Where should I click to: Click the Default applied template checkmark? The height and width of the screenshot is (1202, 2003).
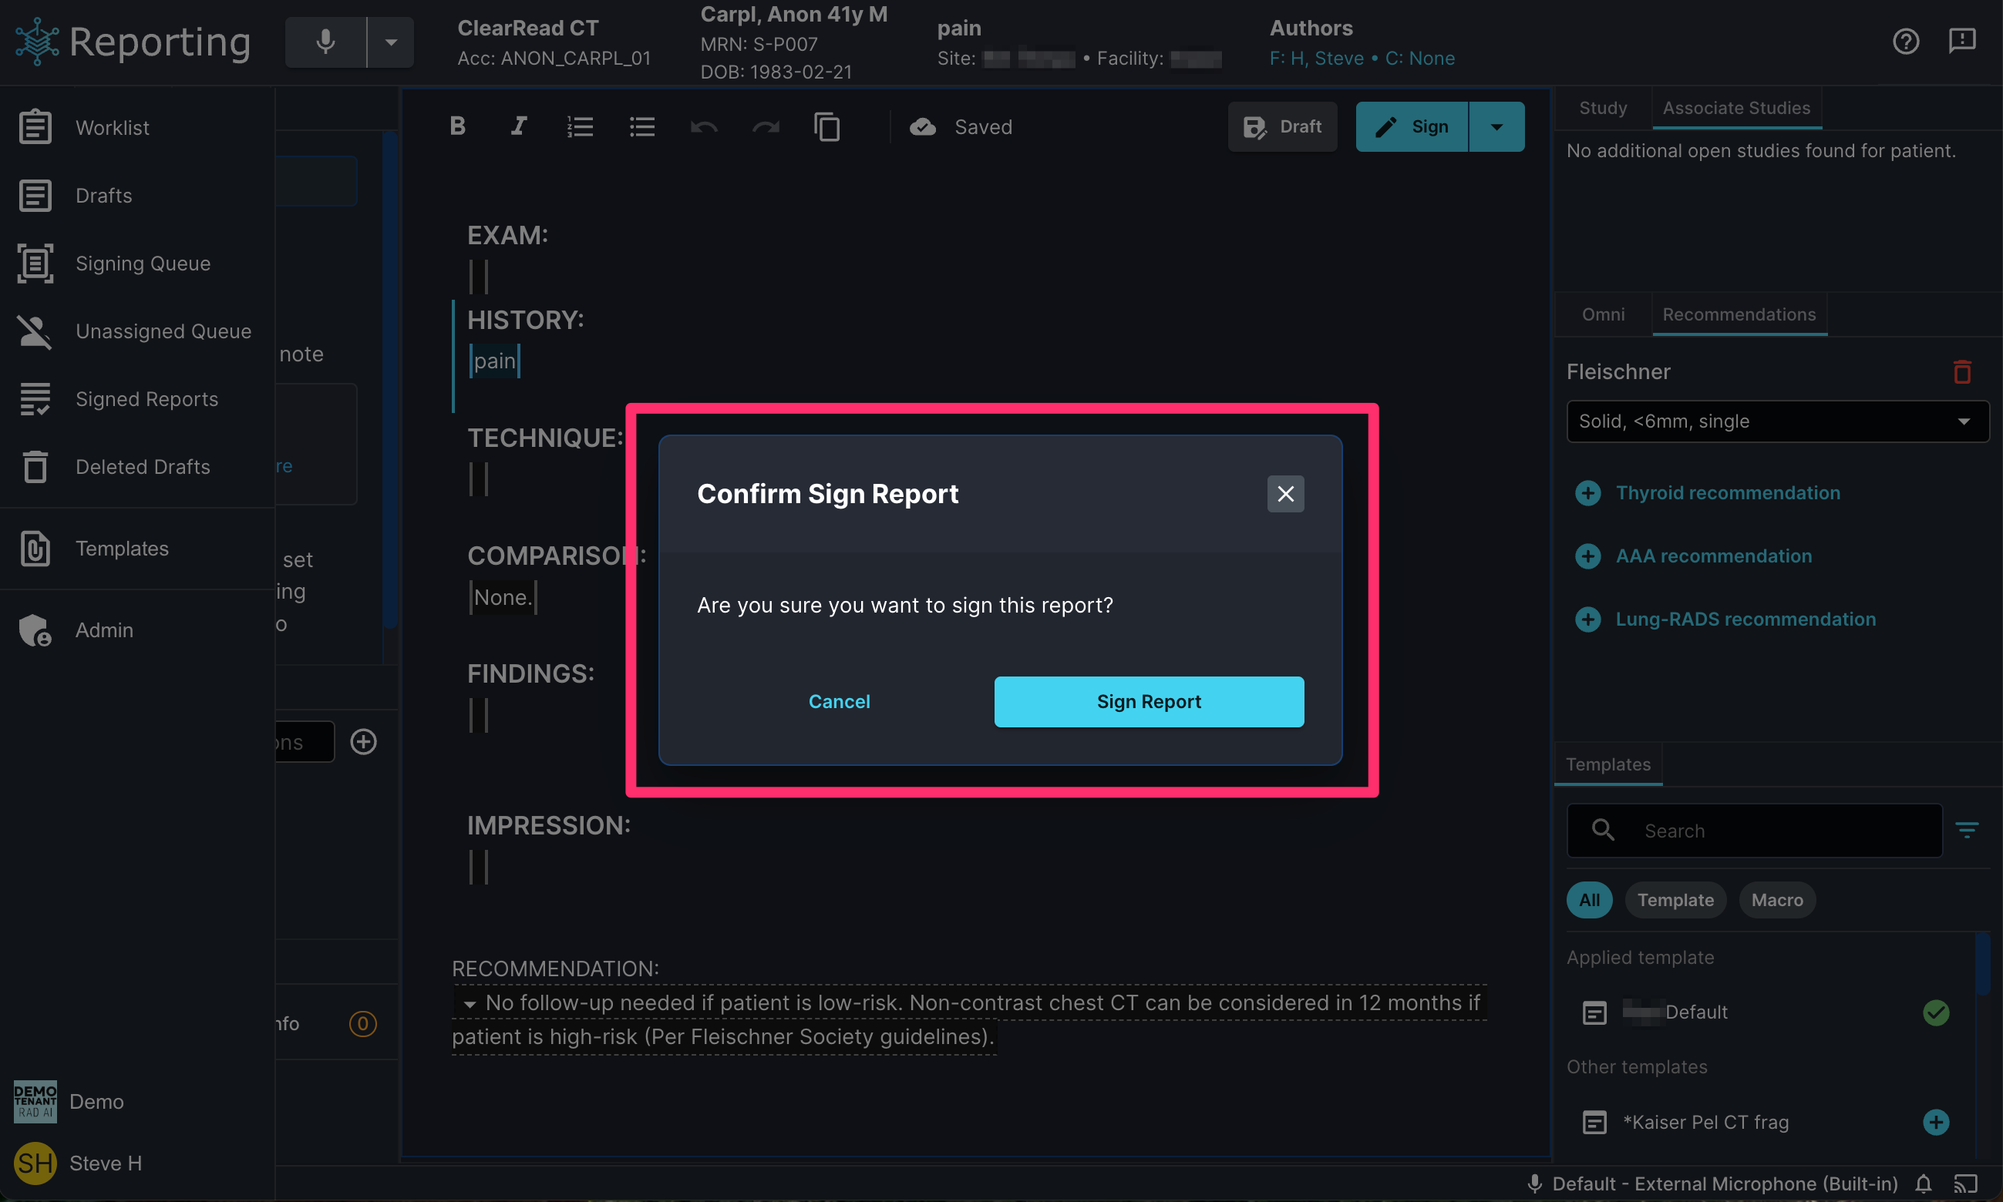pos(1936,1012)
